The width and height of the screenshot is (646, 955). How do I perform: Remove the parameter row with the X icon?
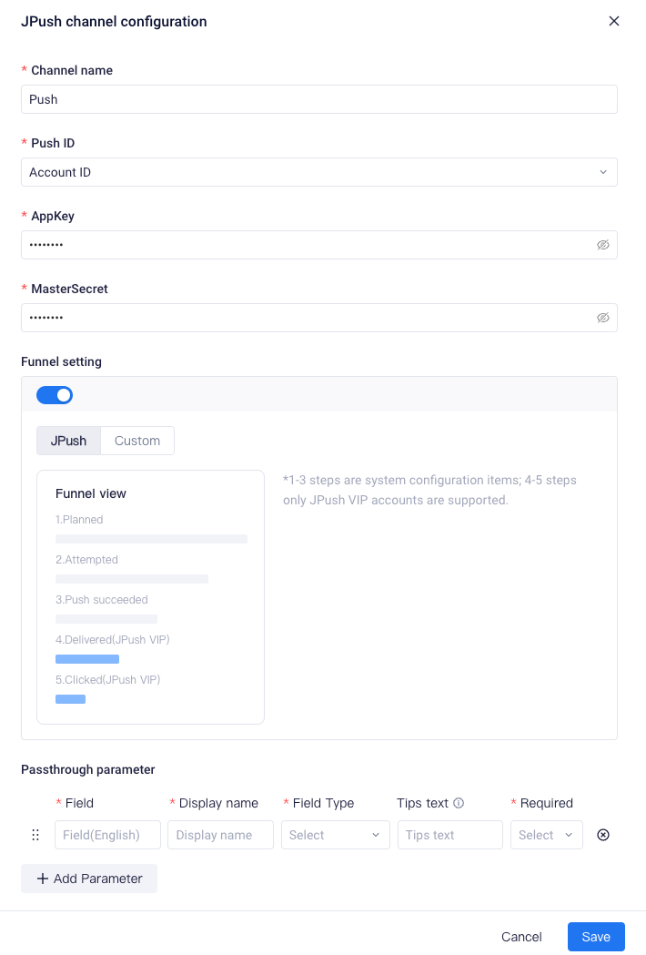tap(602, 835)
